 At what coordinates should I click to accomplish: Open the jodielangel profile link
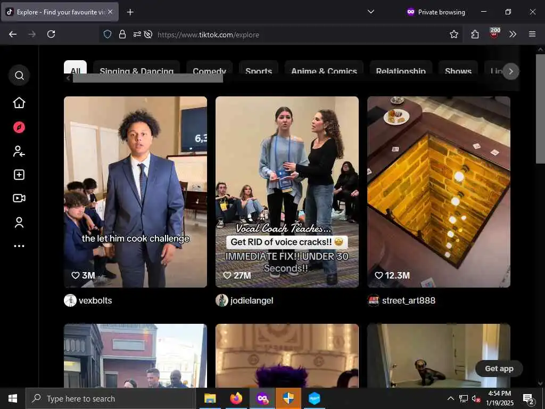tap(252, 300)
